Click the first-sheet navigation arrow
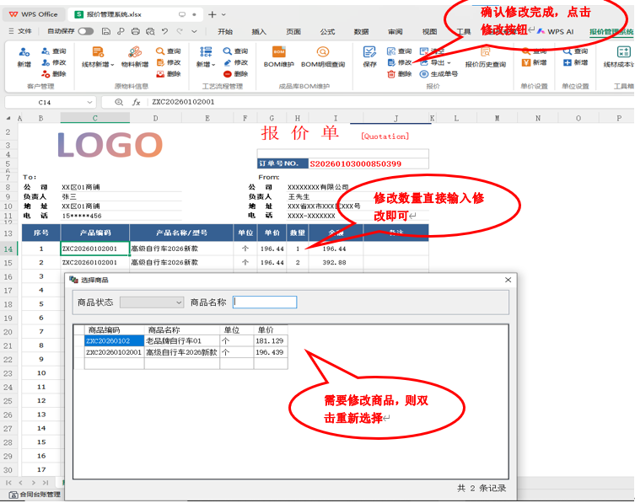Image resolution: width=635 pixels, height=503 pixels. tap(8, 483)
